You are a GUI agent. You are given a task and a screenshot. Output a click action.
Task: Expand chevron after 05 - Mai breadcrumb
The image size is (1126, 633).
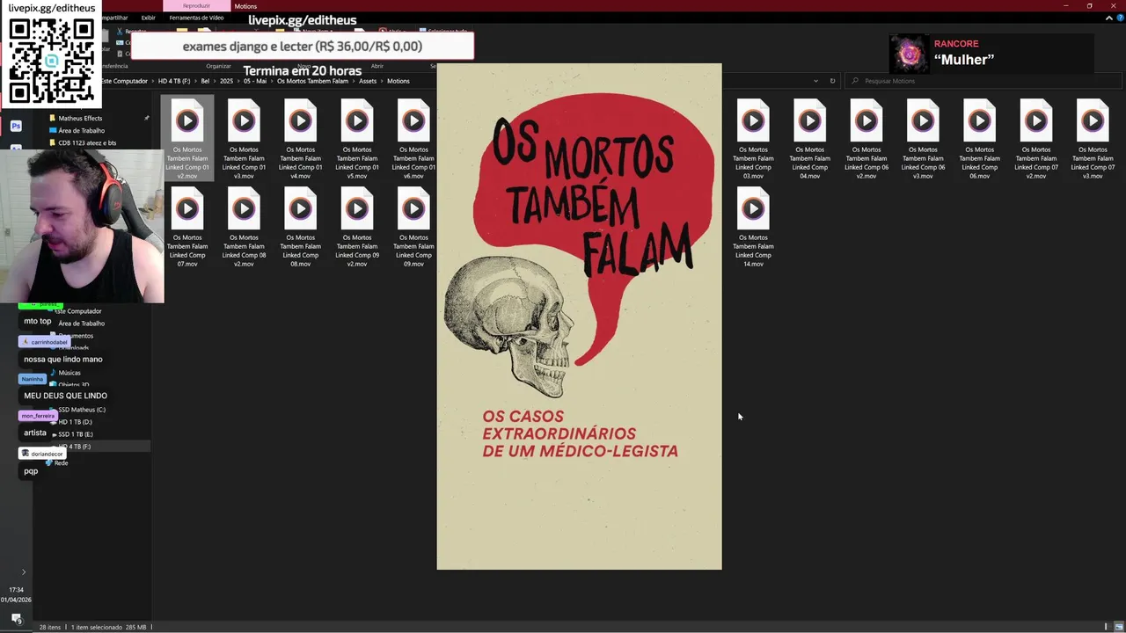[272, 81]
